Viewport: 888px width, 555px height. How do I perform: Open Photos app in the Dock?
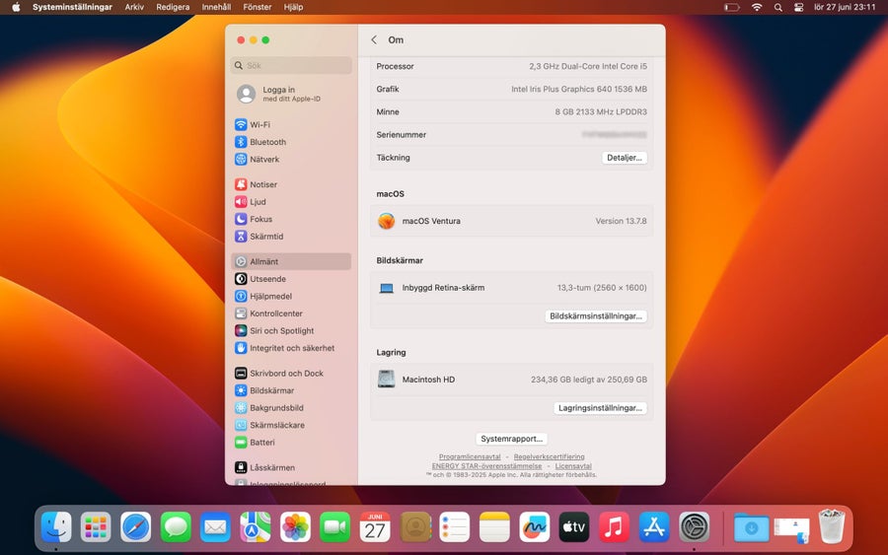pyautogui.click(x=295, y=526)
